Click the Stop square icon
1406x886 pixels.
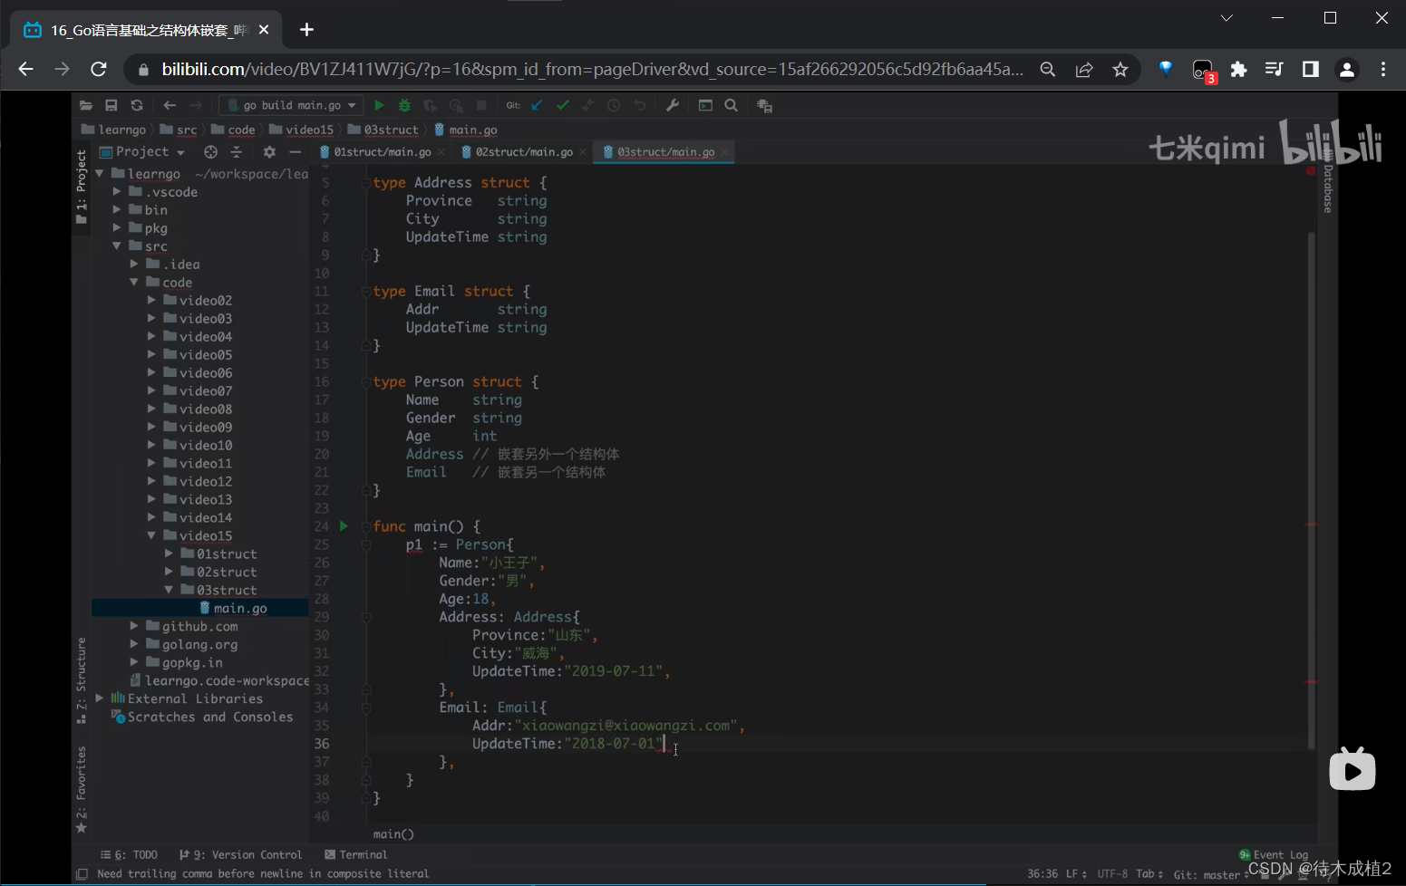point(482,106)
